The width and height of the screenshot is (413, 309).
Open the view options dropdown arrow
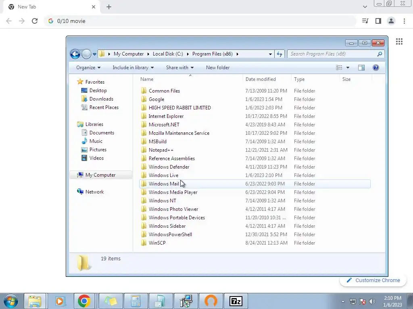point(348,68)
